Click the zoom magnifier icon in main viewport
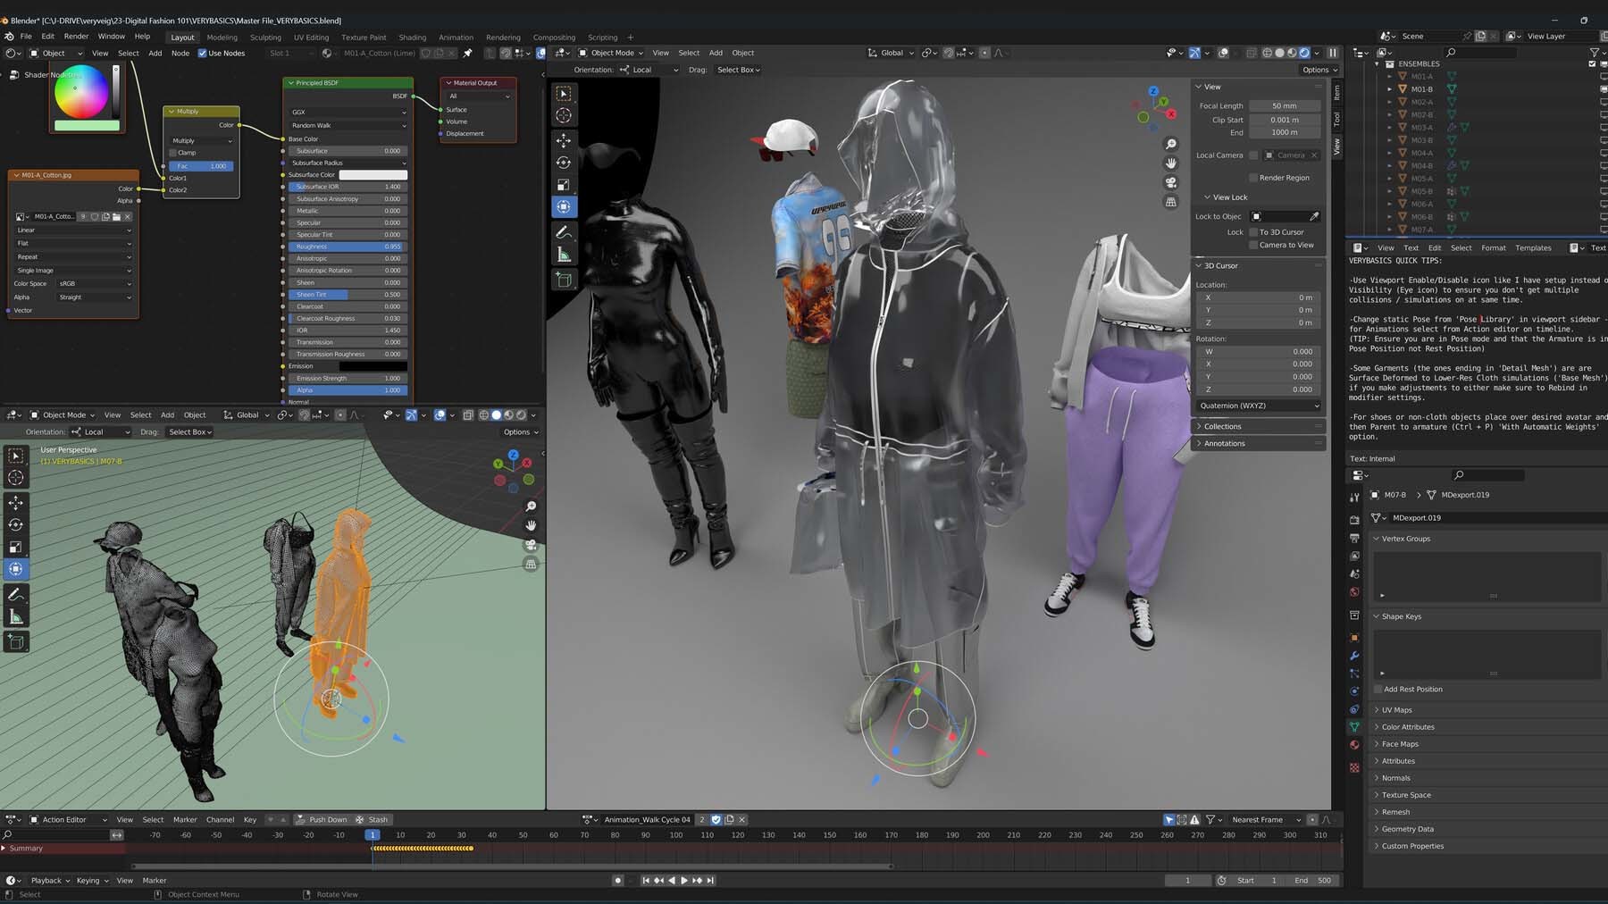 click(x=1171, y=144)
